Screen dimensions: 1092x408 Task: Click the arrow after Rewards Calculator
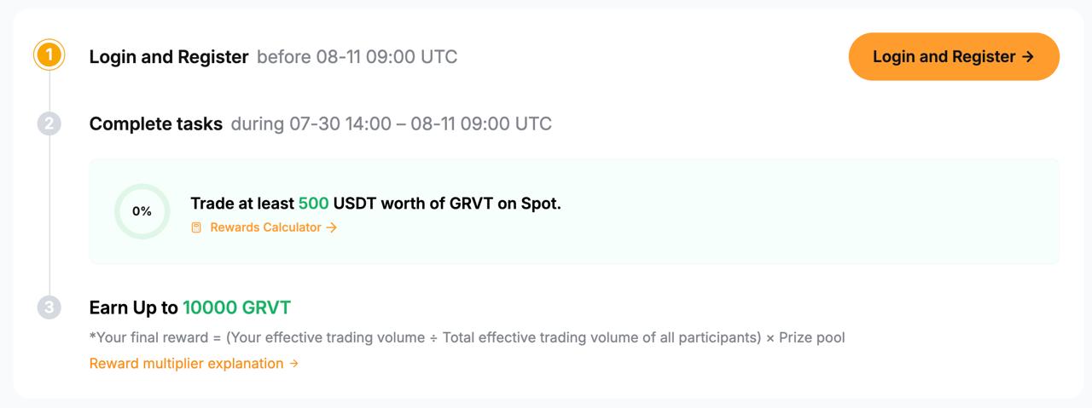pyautogui.click(x=332, y=227)
